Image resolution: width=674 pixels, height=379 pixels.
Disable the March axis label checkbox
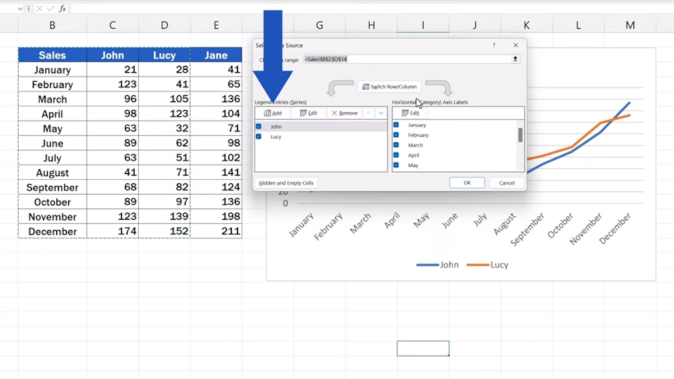[396, 145]
